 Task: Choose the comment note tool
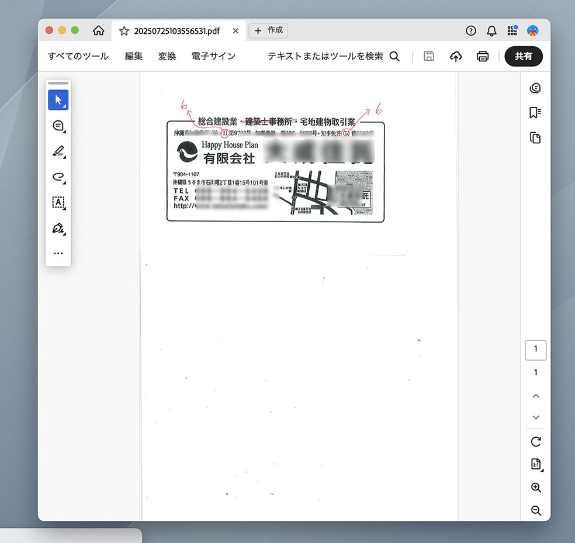coord(58,126)
